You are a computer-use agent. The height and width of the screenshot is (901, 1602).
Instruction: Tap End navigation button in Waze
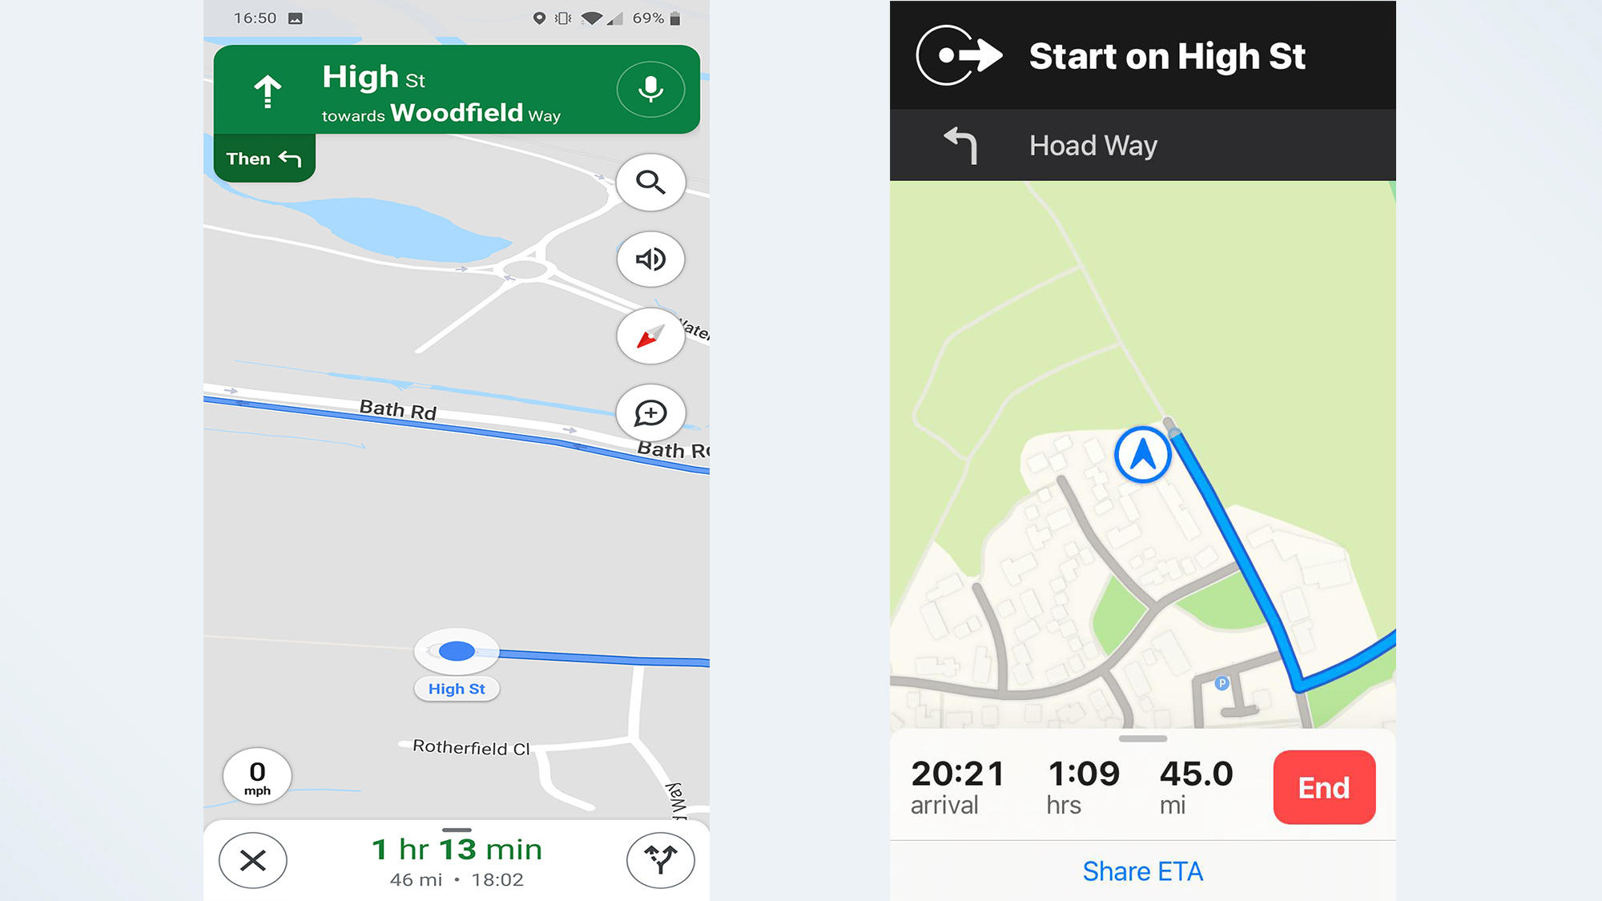1325,786
